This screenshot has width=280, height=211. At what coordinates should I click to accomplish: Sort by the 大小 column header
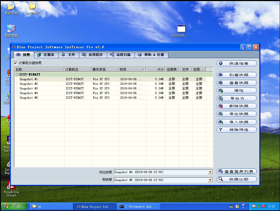click(156, 69)
